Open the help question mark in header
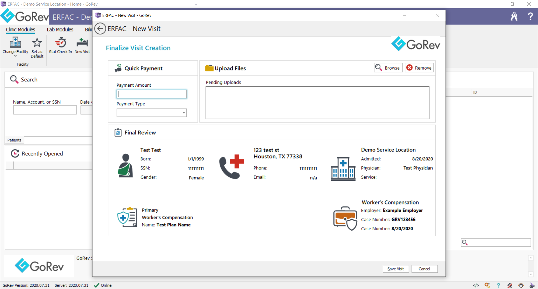Screen dimensions: 538x289 530,16
